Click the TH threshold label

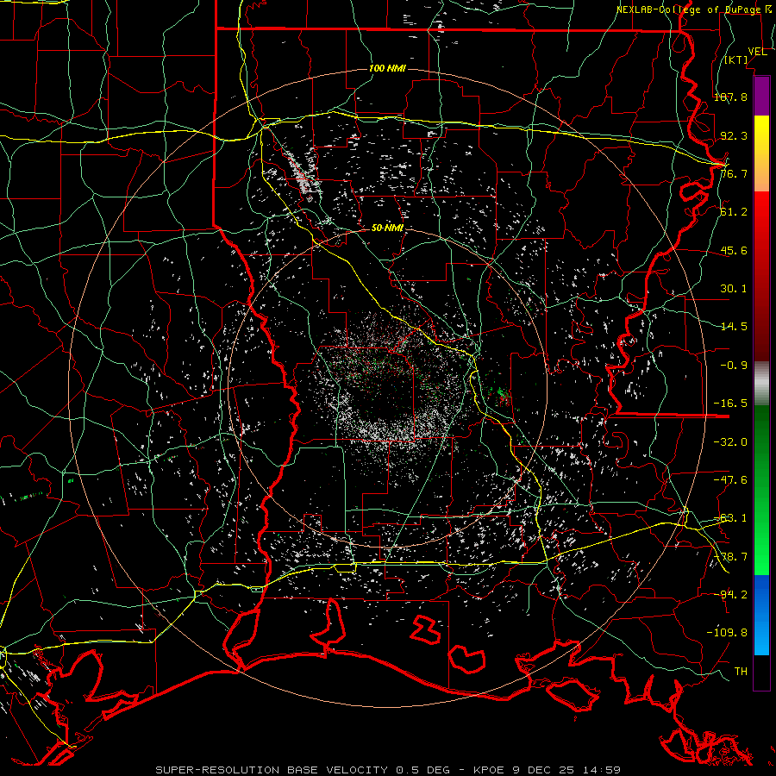pyautogui.click(x=741, y=672)
